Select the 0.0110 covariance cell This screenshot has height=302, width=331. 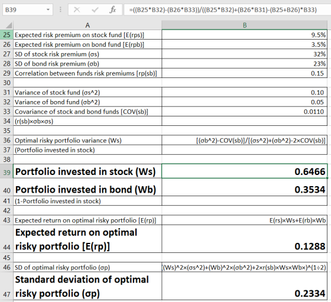245,112
